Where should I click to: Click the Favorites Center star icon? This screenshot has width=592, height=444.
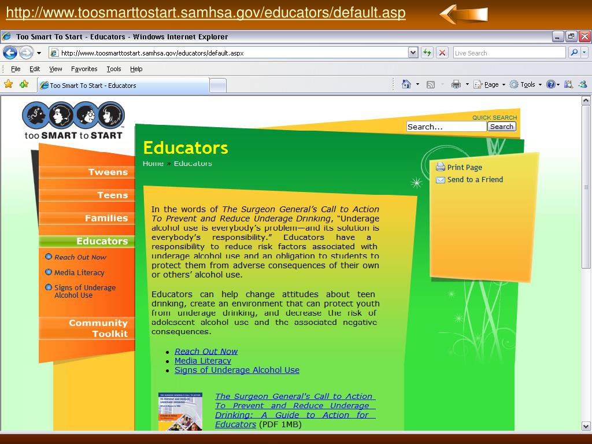[9, 84]
